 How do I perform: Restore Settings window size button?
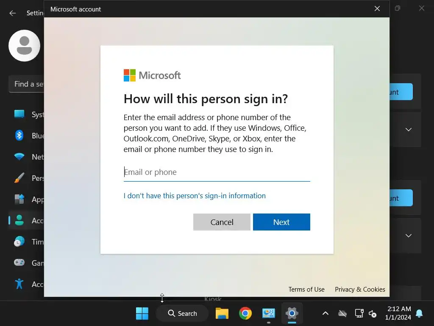398,8
